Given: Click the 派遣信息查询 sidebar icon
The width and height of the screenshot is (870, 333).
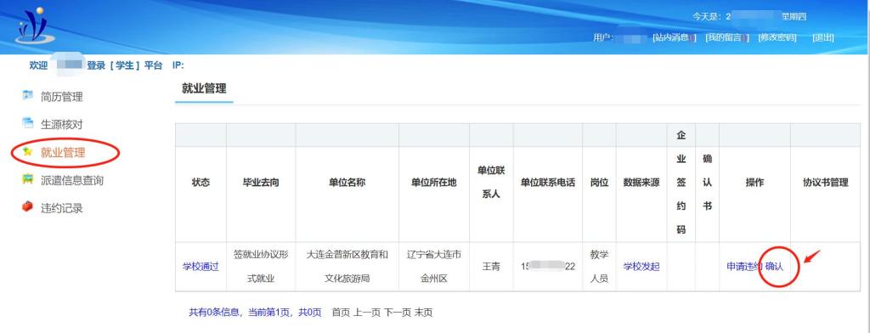Looking at the screenshot, I should click(27, 179).
